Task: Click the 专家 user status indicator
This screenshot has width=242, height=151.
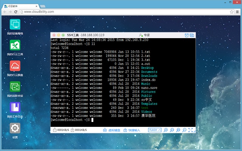Action: pyautogui.click(x=144, y=35)
